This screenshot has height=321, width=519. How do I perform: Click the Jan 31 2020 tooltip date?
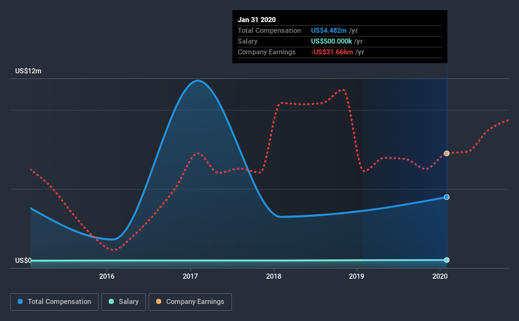257,20
